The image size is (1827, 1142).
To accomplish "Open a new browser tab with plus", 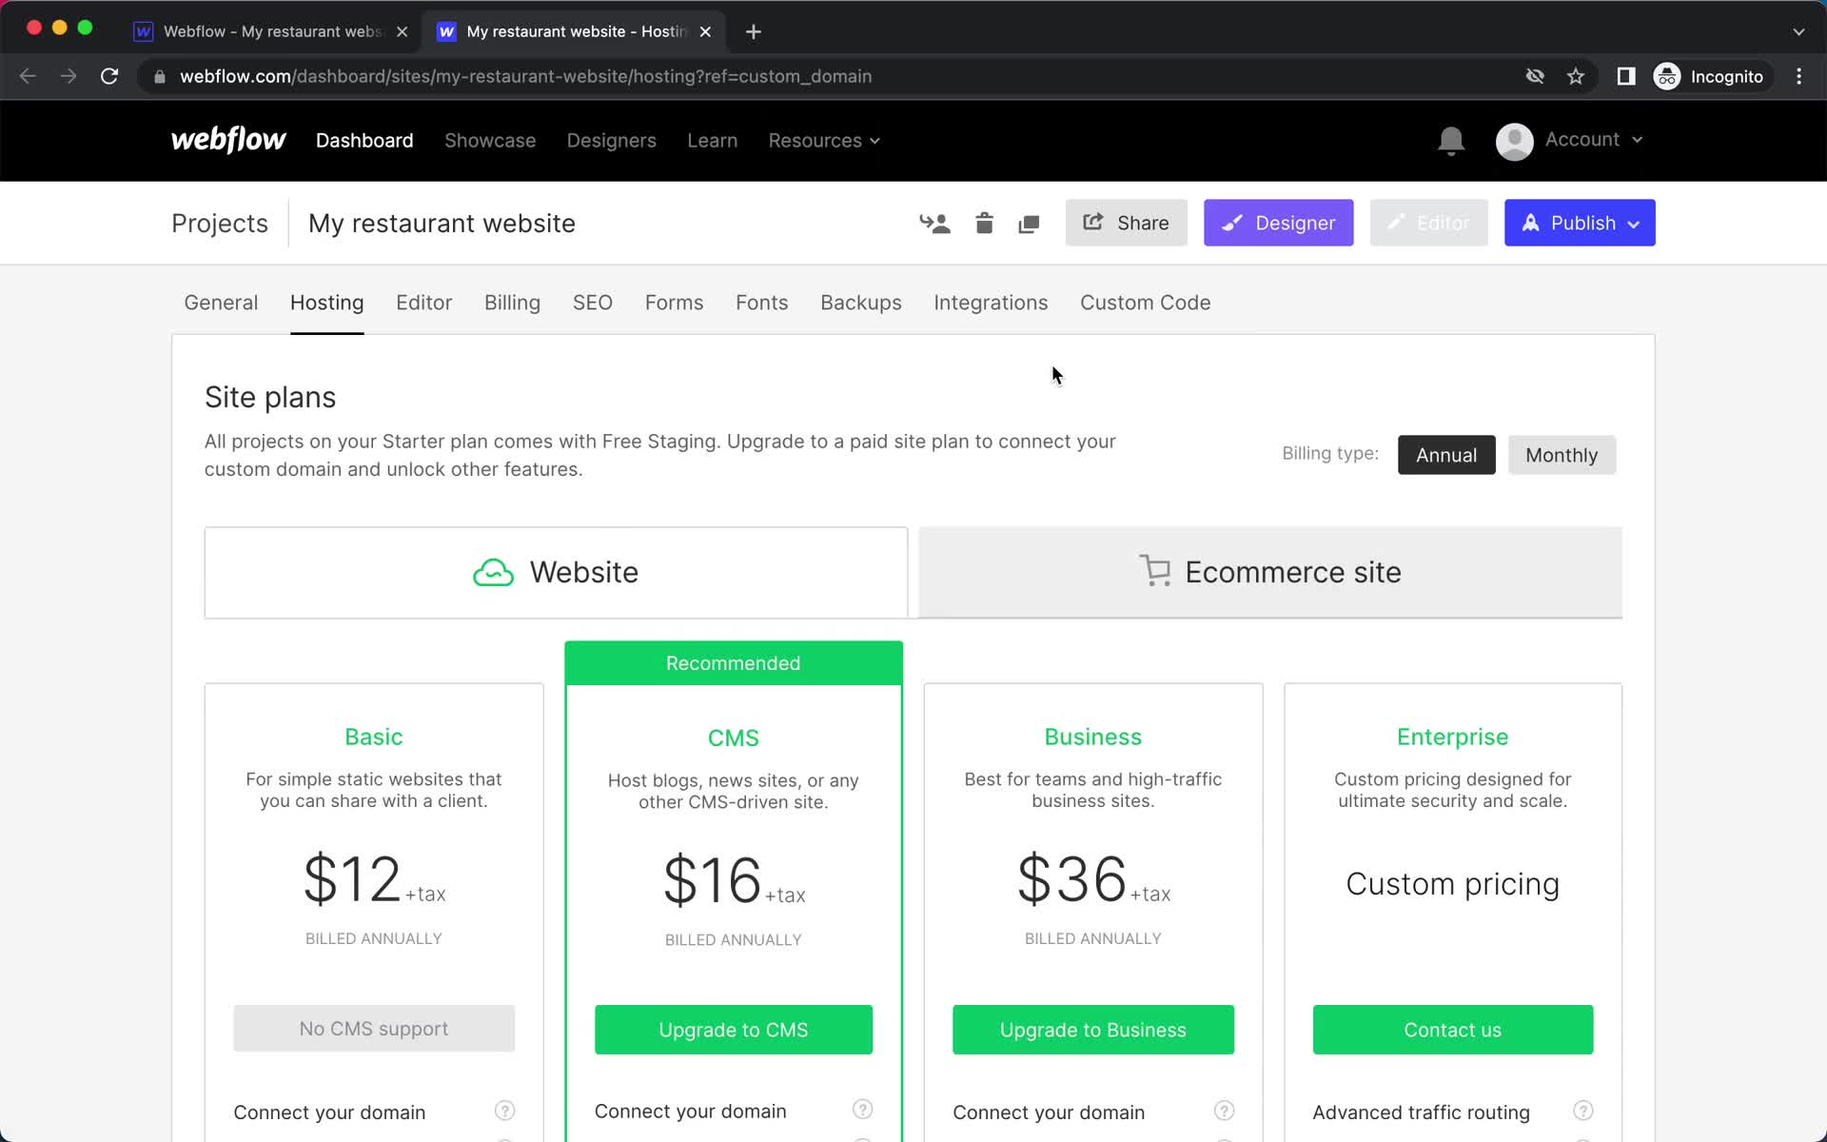I will tap(753, 31).
